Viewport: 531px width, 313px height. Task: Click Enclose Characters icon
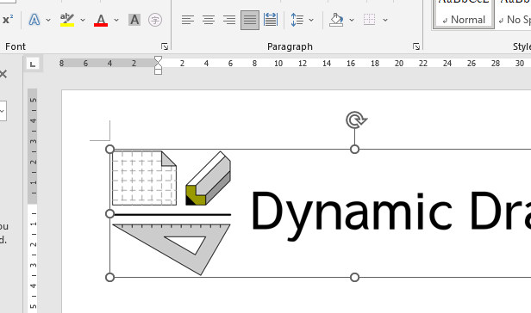pos(155,20)
